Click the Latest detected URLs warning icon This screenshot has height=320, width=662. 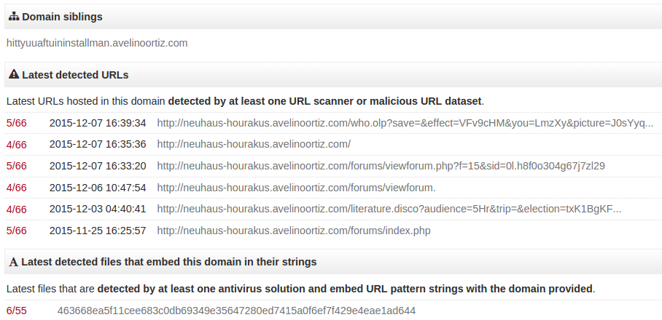[x=14, y=74]
